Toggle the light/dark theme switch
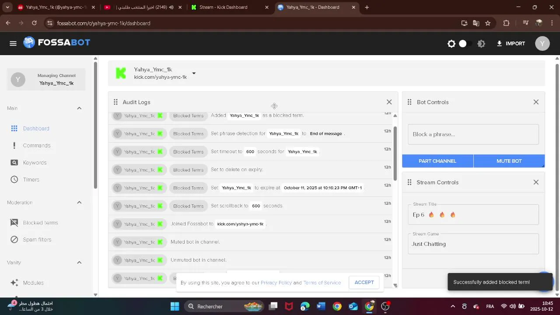This screenshot has height=315, width=560. tap(466, 44)
